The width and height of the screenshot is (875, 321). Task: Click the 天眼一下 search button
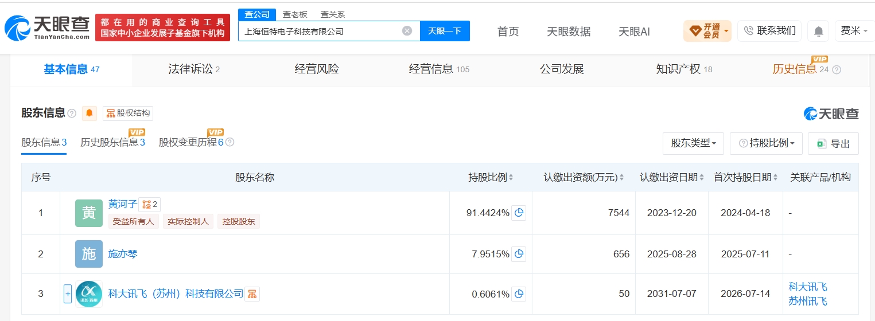click(x=445, y=31)
